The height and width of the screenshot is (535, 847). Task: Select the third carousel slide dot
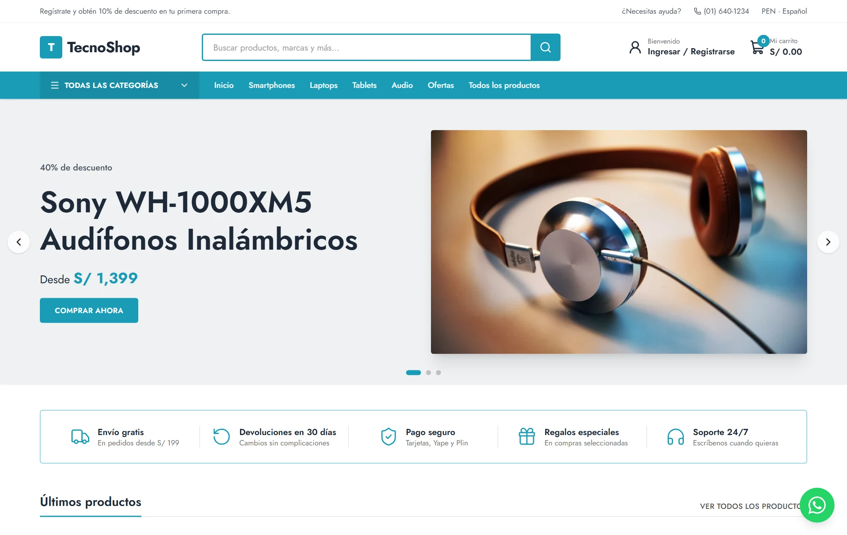click(x=438, y=372)
